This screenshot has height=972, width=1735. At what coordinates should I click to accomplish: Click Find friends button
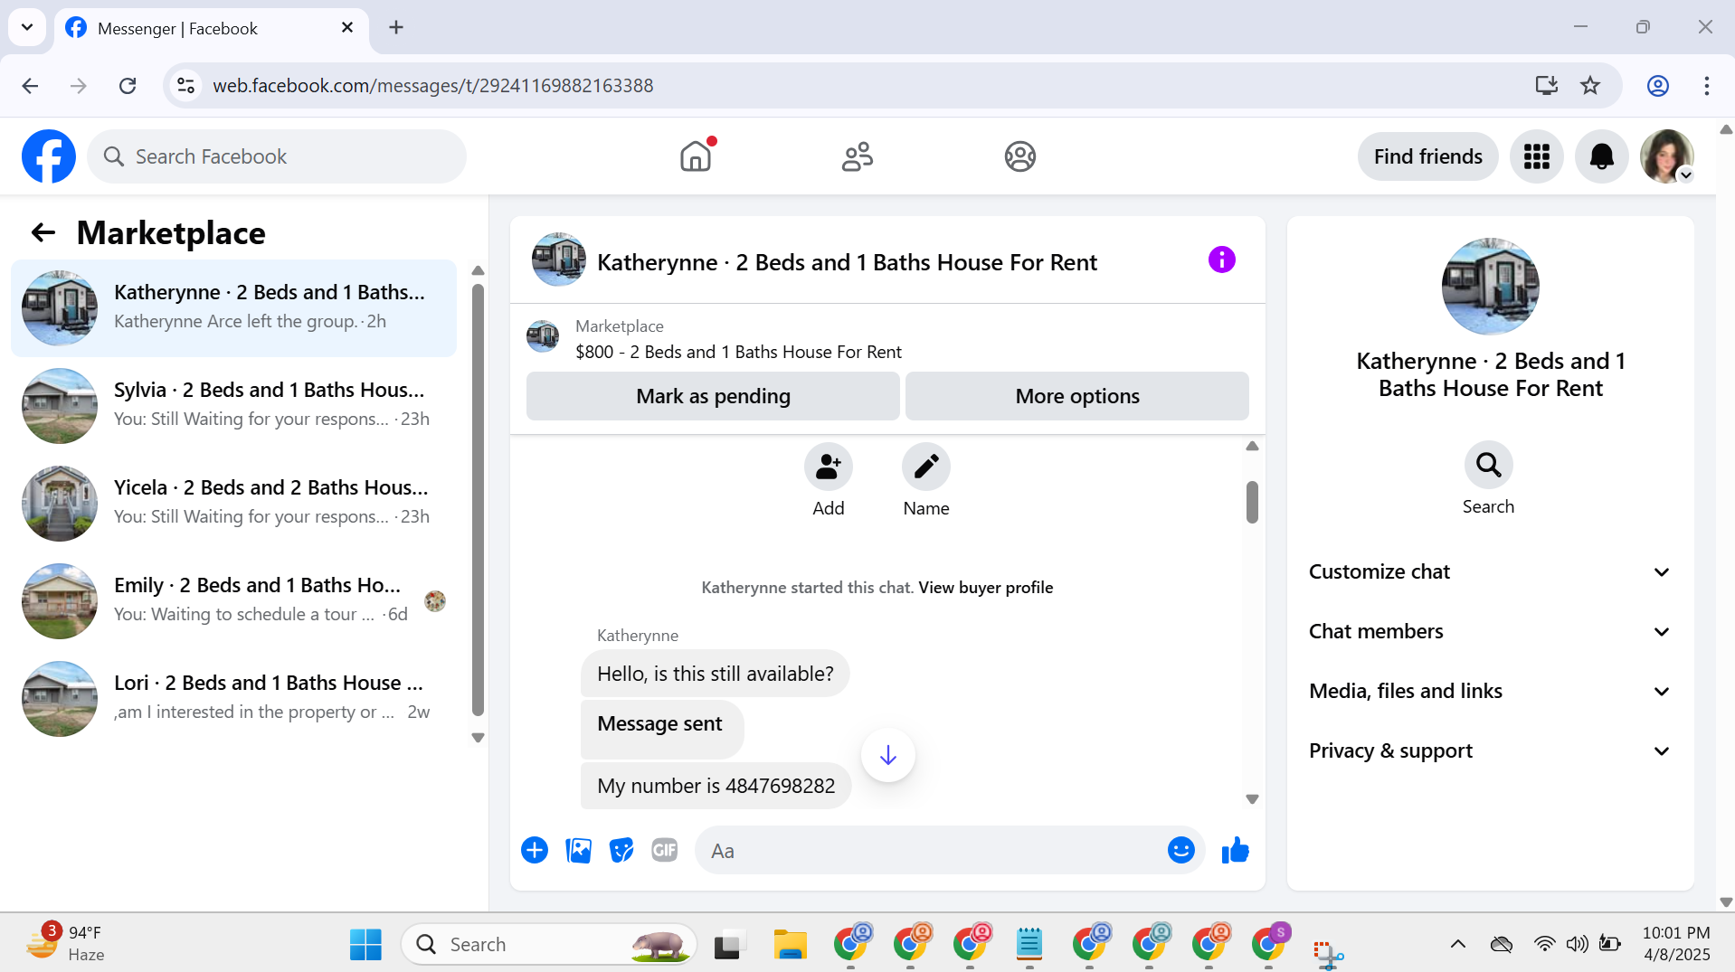point(1427,156)
